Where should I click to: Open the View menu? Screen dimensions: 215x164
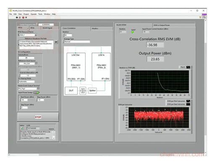pyautogui.click(x=20, y=14)
